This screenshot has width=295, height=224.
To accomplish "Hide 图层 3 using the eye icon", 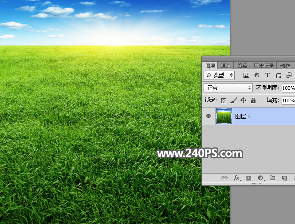I will point(208,116).
